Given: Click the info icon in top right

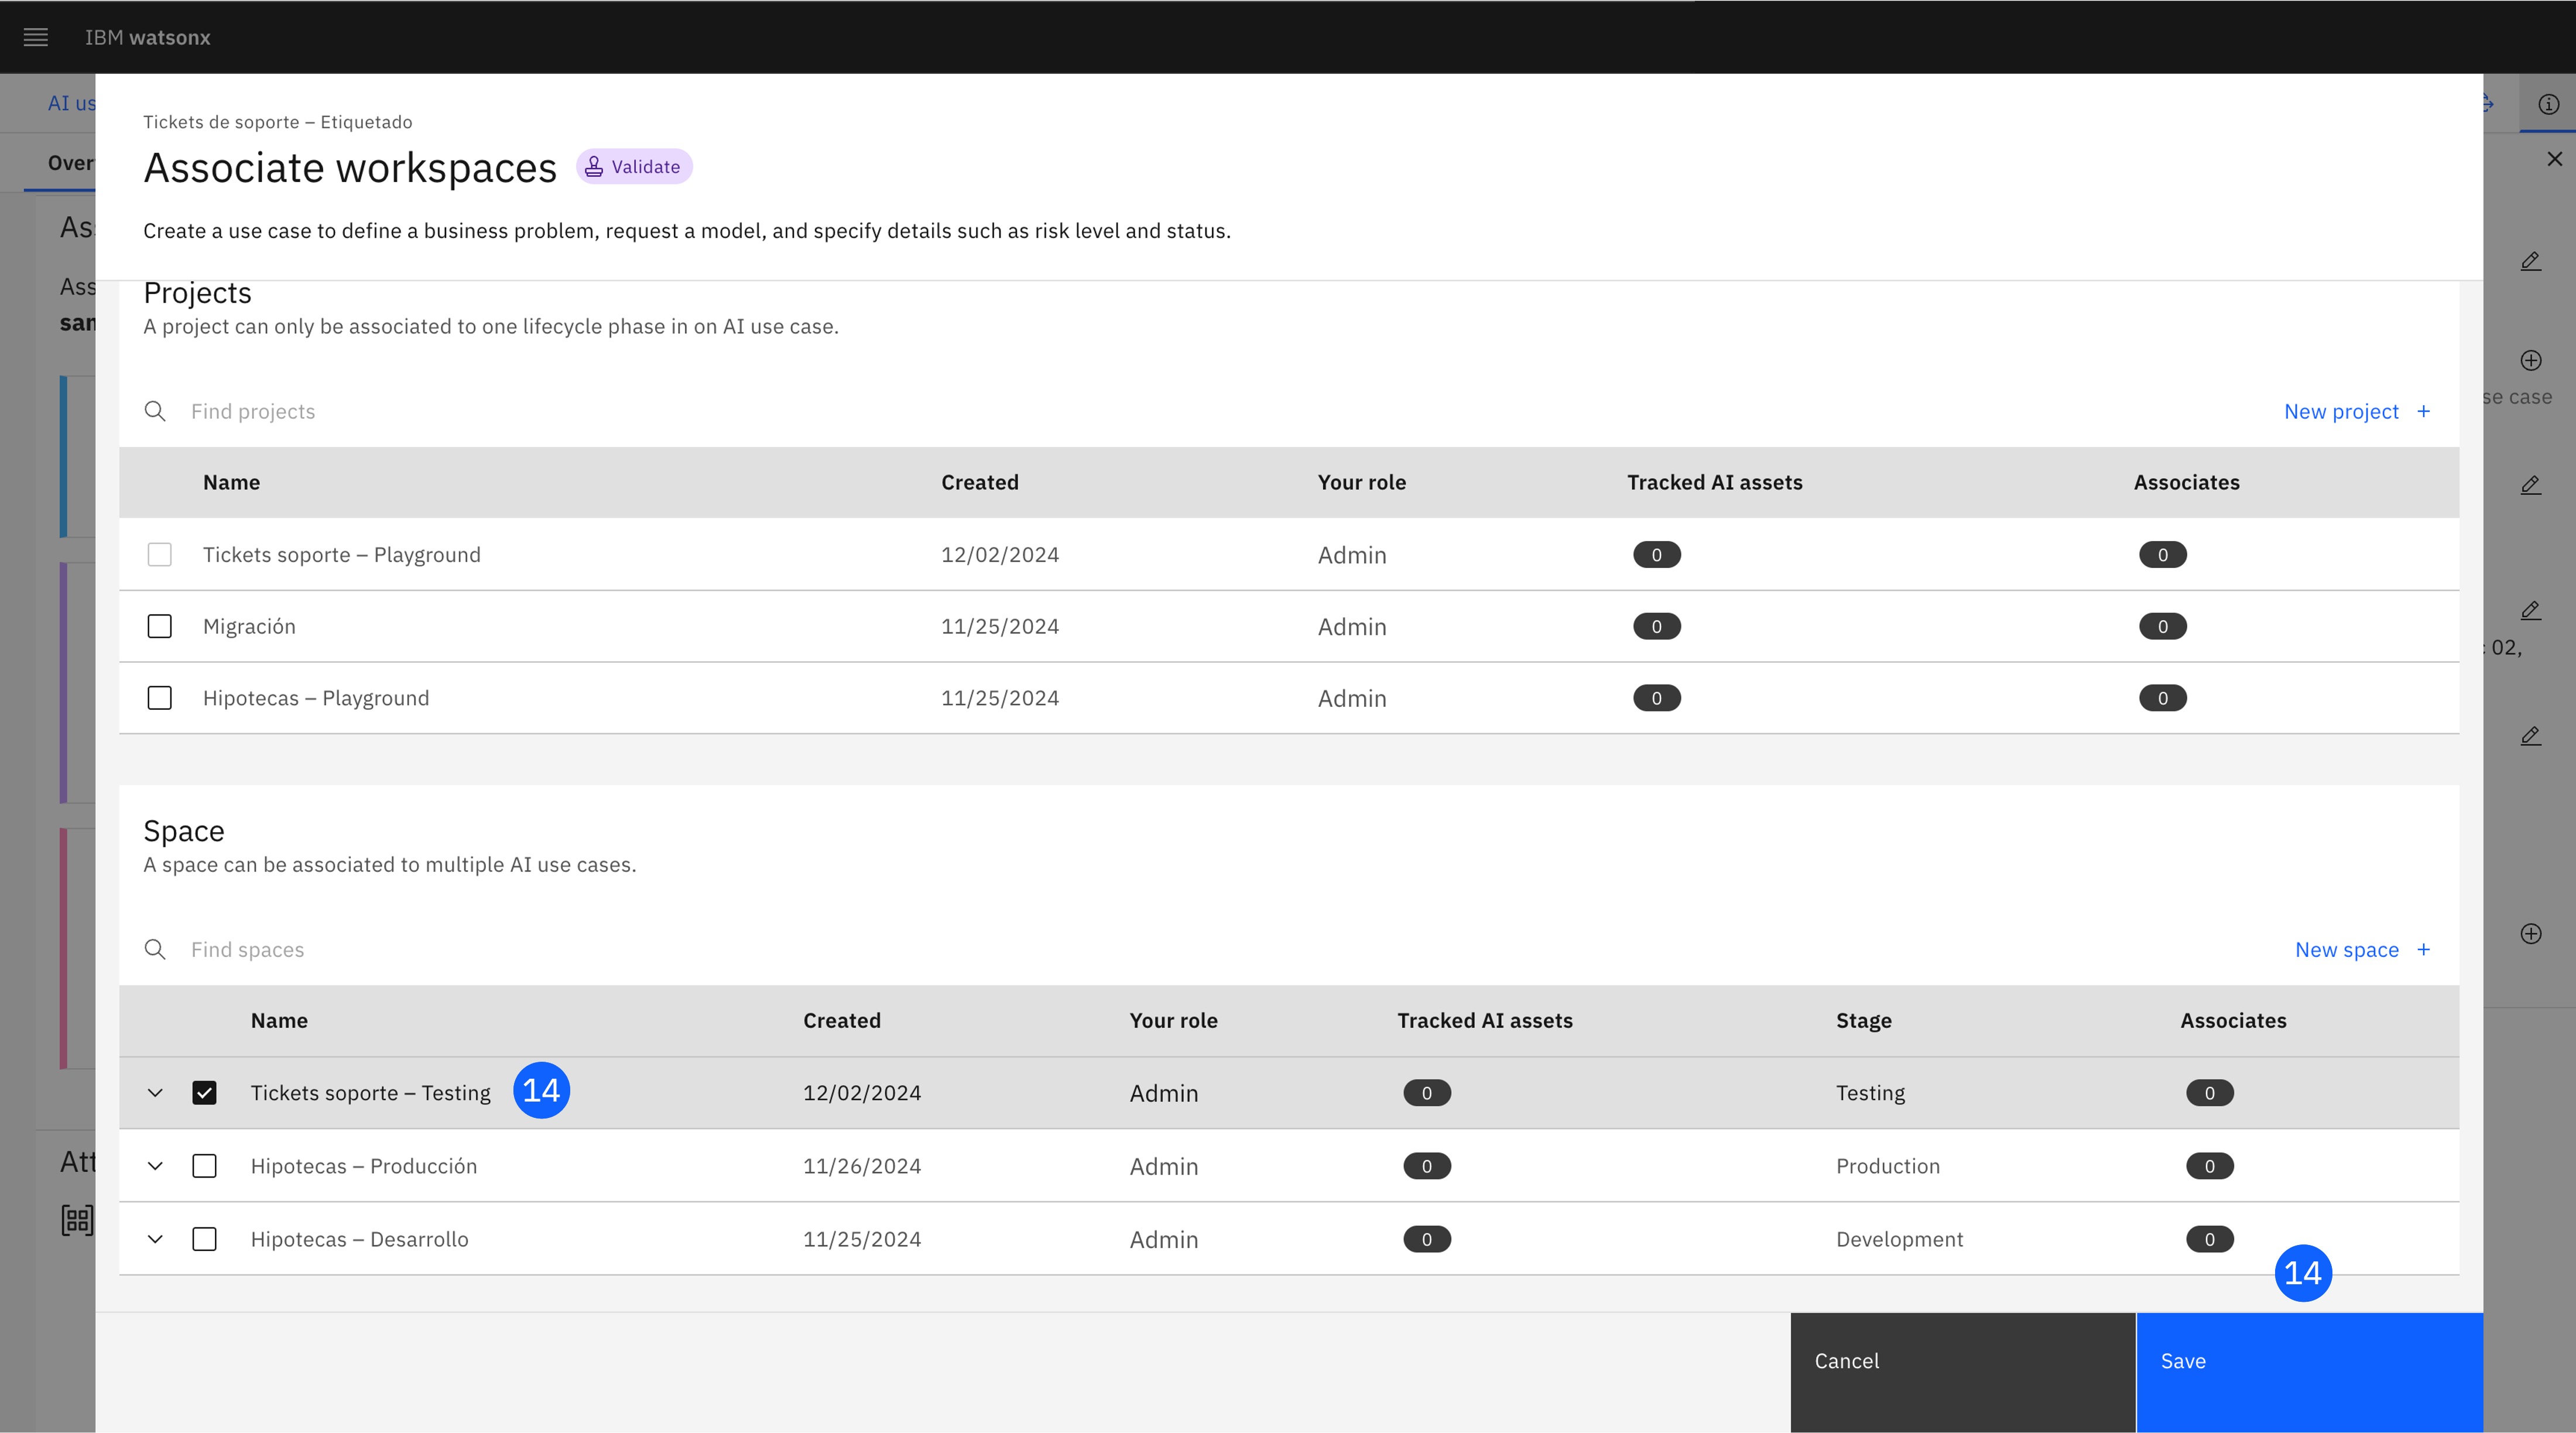Looking at the screenshot, I should [x=2548, y=104].
